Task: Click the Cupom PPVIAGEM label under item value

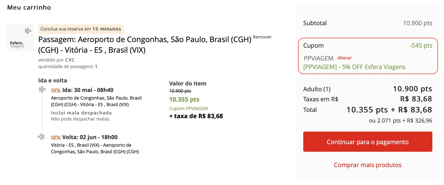Action: [x=188, y=108]
